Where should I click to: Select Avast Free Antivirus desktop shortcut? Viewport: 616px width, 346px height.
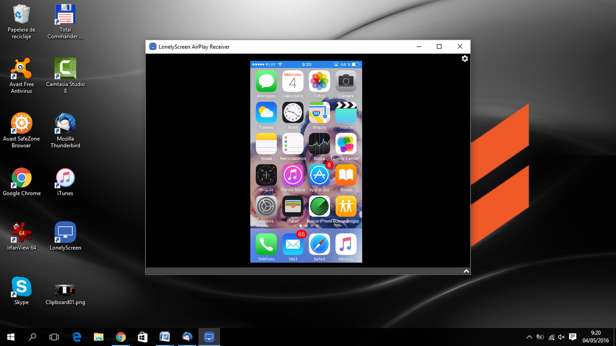click(21, 76)
